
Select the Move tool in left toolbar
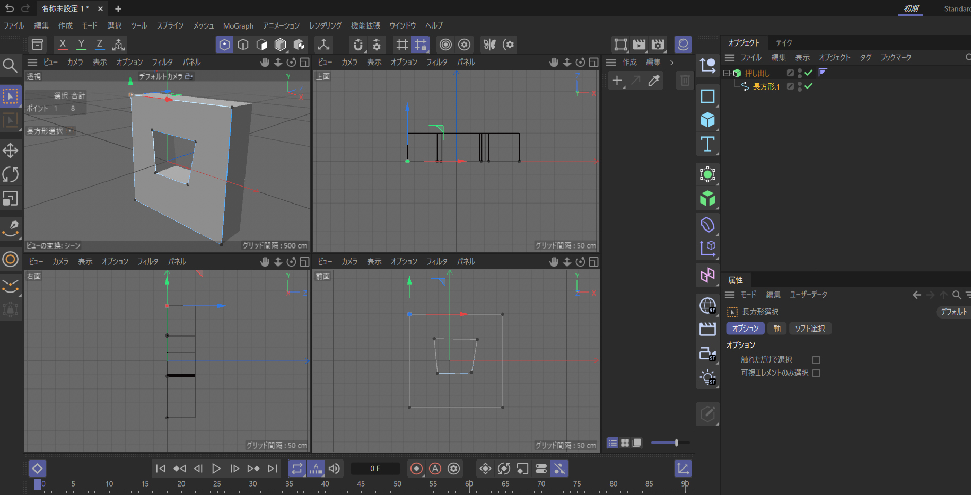pos(11,151)
